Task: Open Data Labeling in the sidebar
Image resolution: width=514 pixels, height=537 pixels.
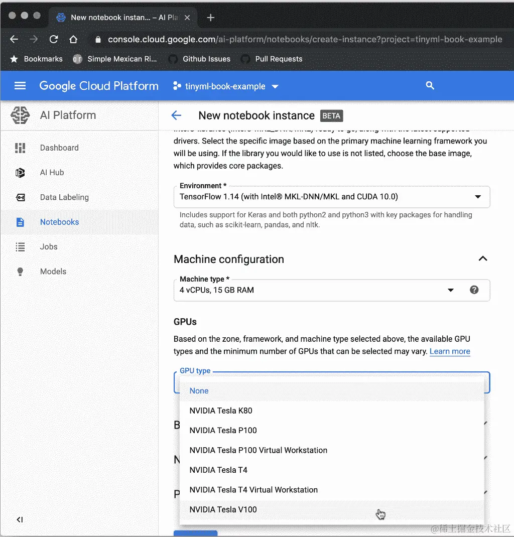Action: tap(79, 197)
